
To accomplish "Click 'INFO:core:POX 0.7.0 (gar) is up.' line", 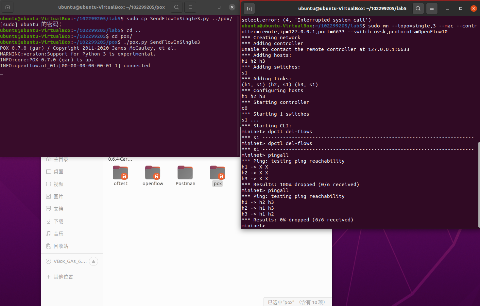I will (x=47, y=60).
